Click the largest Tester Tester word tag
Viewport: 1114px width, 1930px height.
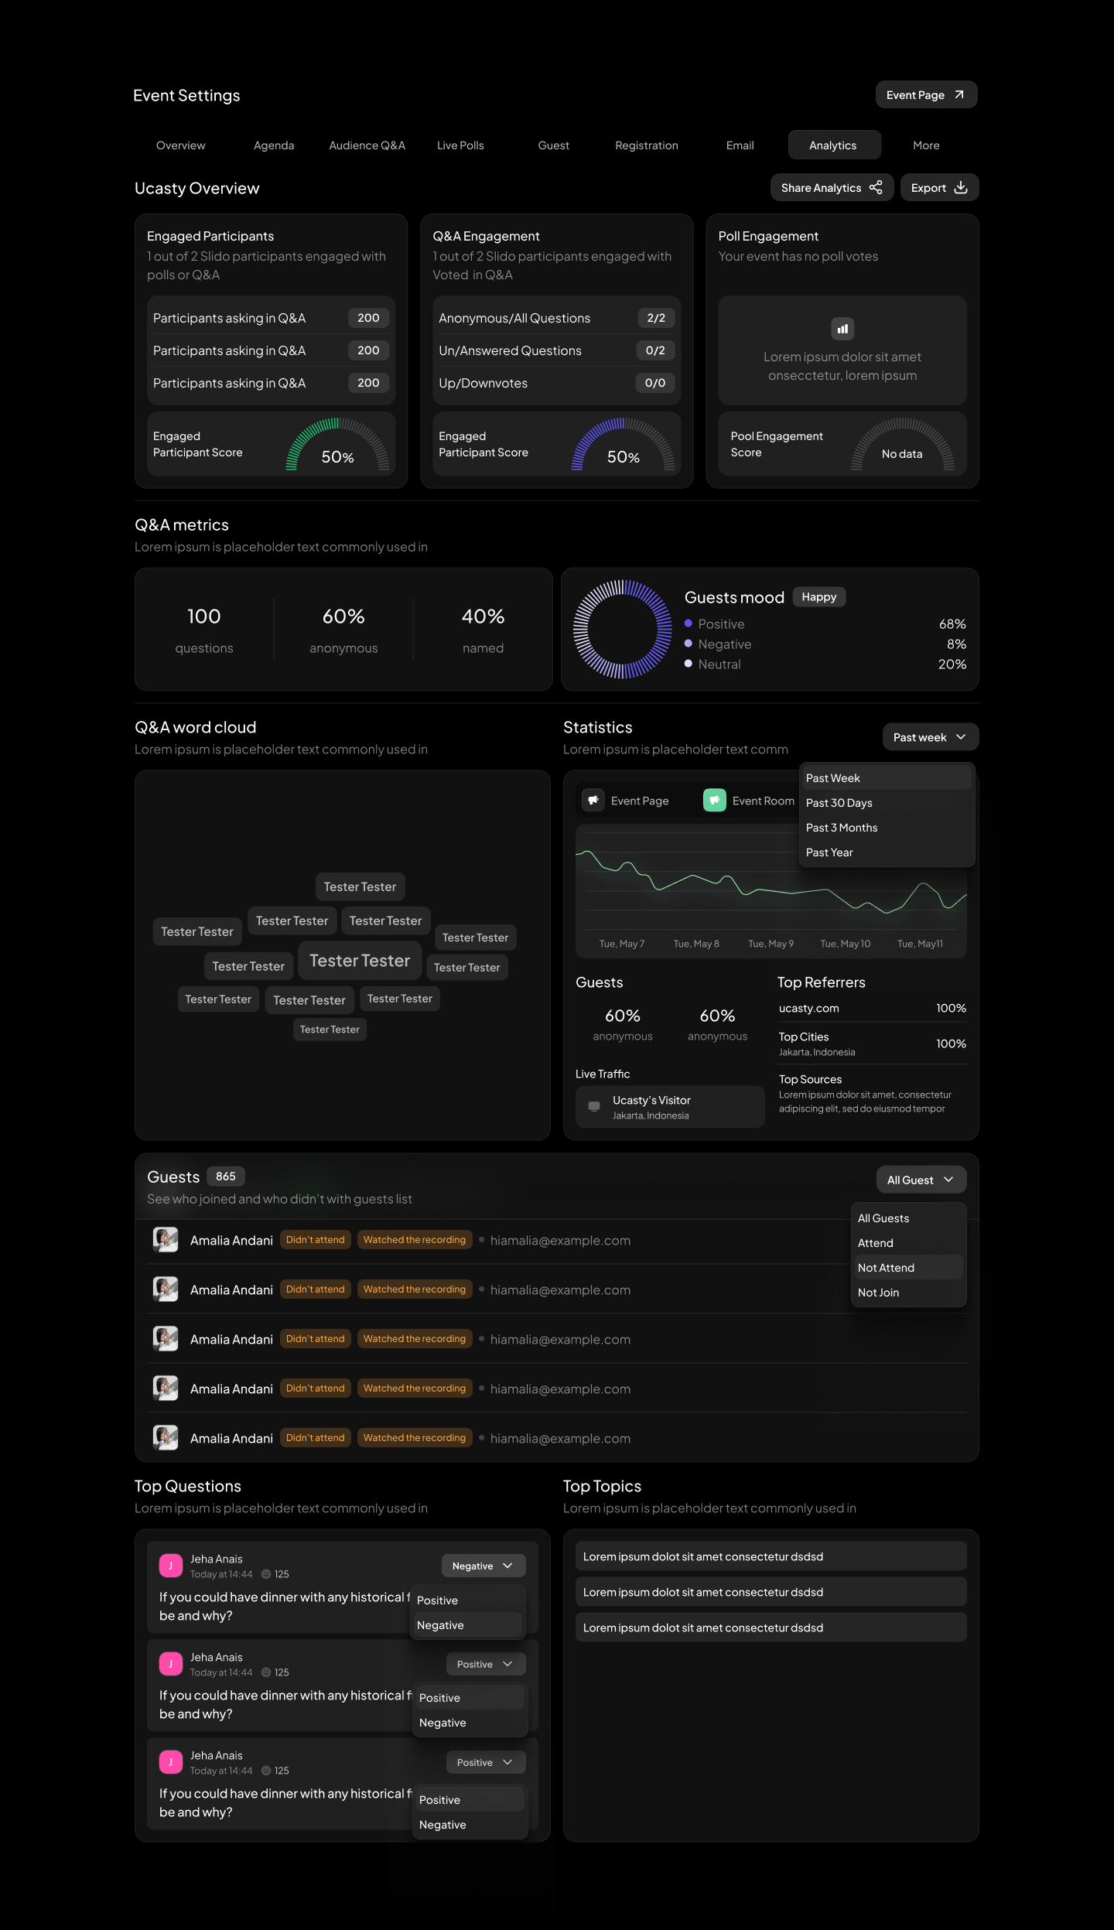pyautogui.click(x=360, y=960)
